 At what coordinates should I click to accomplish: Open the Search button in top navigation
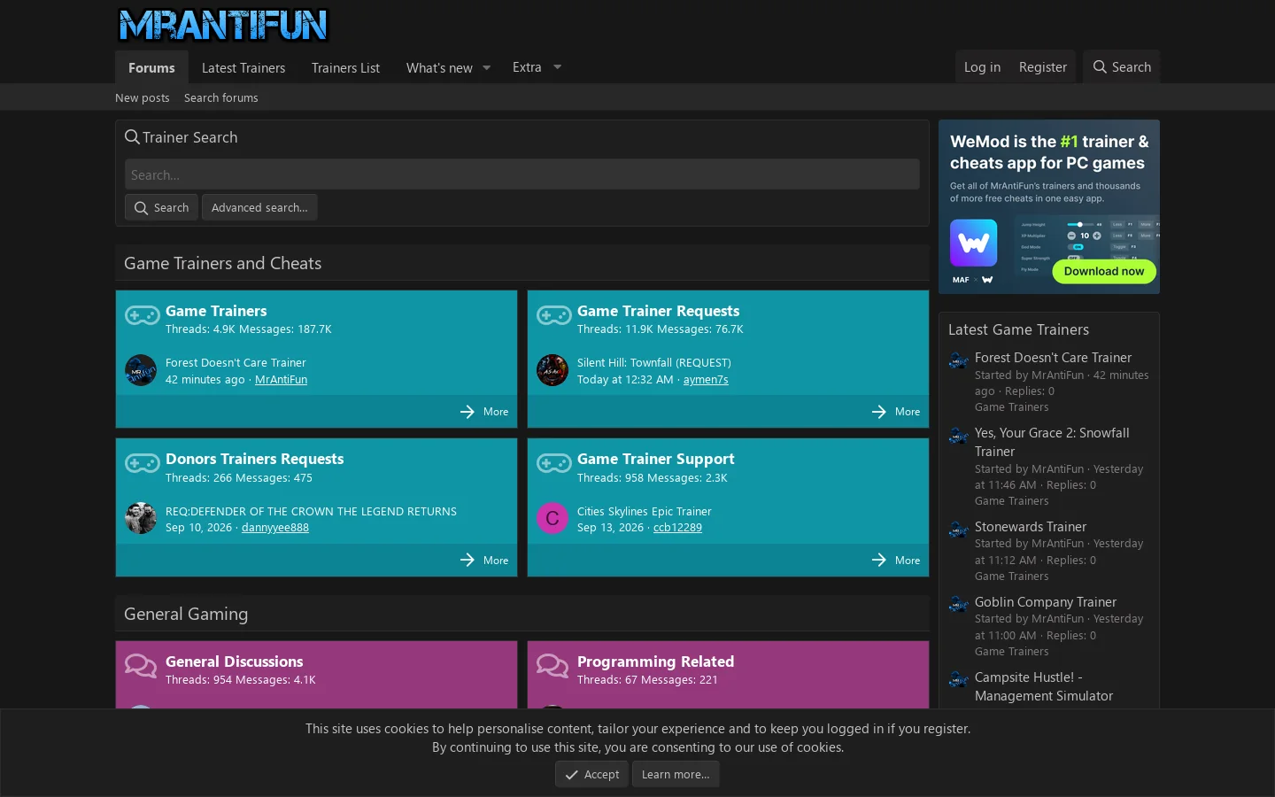(x=1122, y=67)
